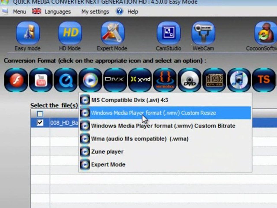This screenshot has width=277, height=208.
Task: Click the blue Help question mark icon
Action: click(x=119, y=11)
